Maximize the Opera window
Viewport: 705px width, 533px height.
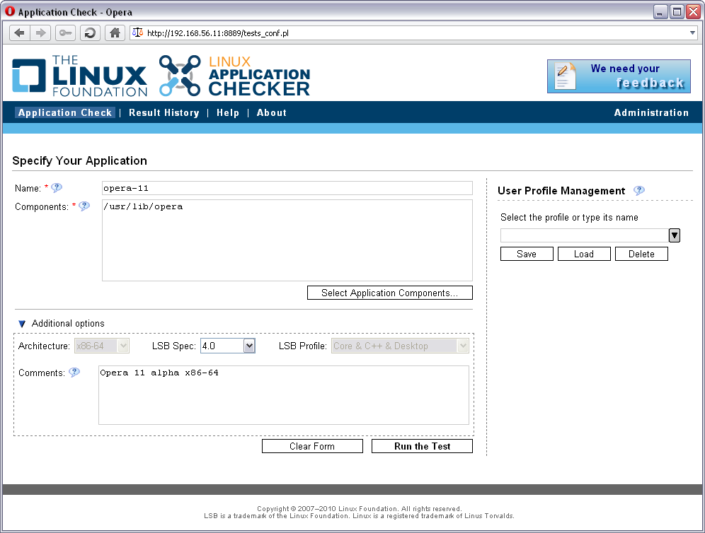(x=677, y=12)
